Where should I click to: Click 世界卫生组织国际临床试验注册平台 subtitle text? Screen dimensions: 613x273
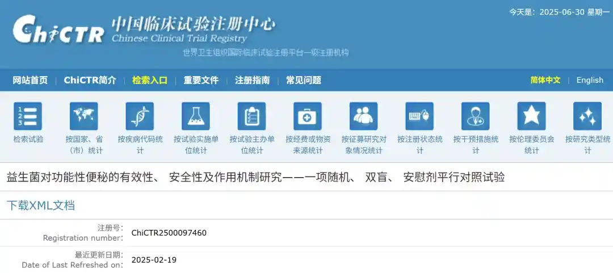click(x=266, y=52)
